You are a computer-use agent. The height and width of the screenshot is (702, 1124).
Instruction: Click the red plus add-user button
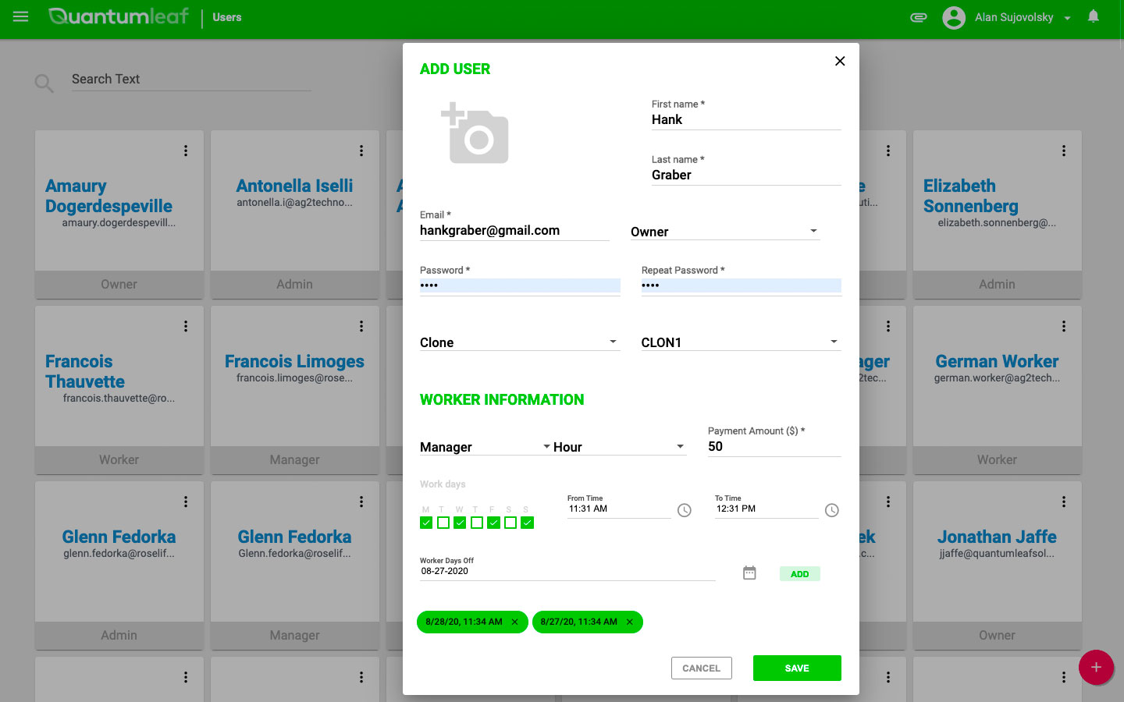[1096, 668]
